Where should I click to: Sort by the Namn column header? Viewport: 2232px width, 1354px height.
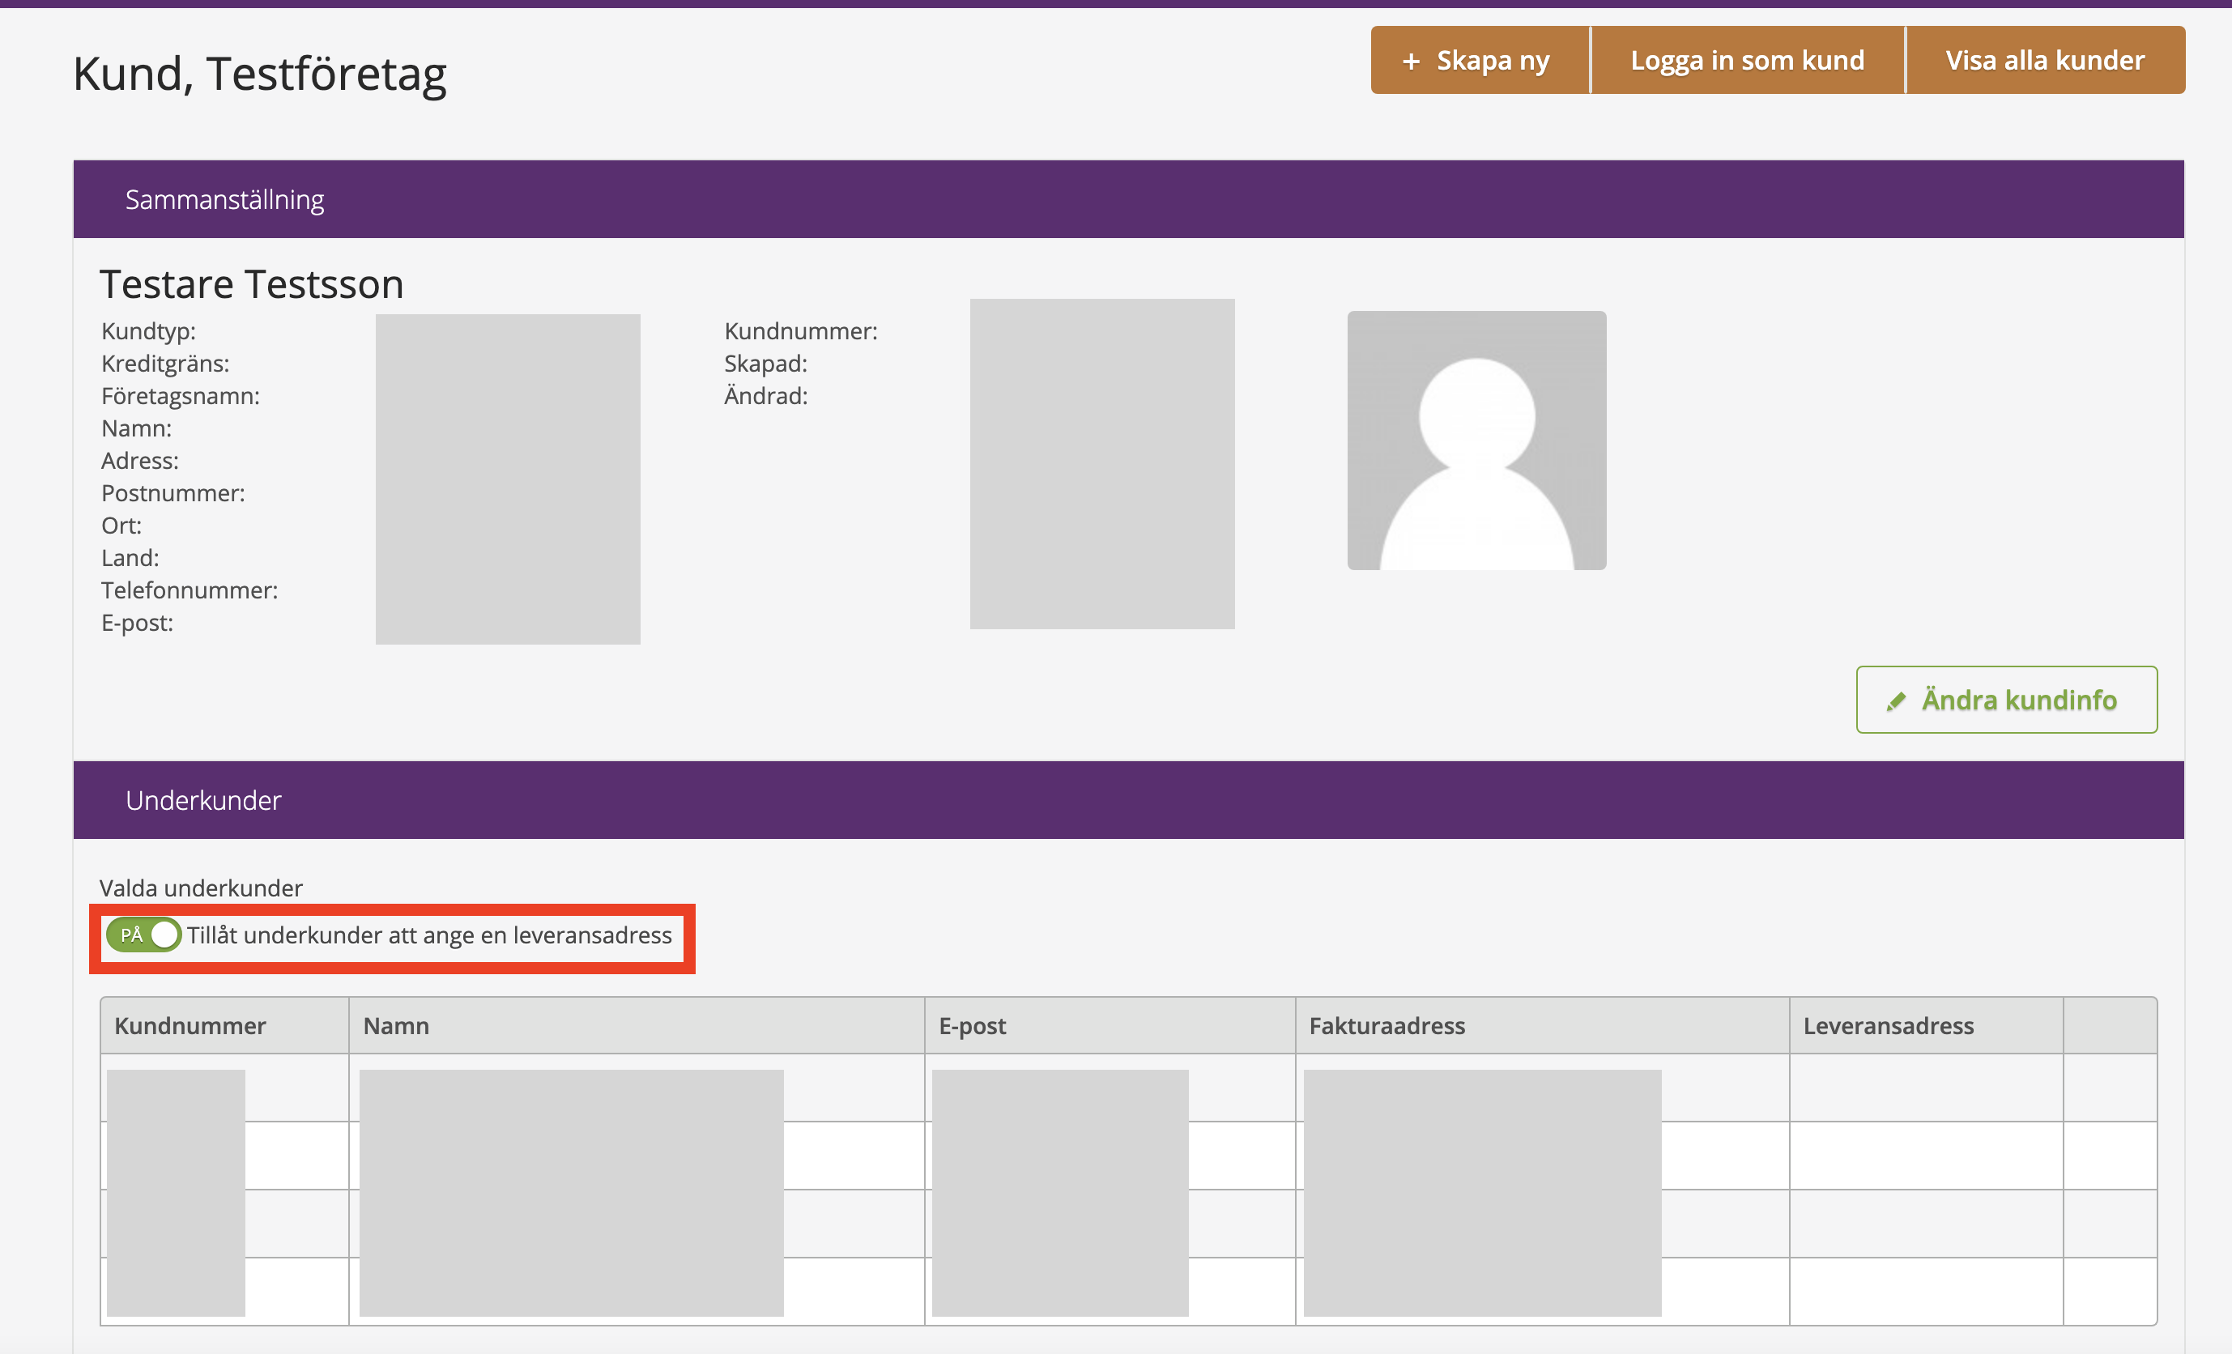pyautogui.click(x=637, y=1025)
